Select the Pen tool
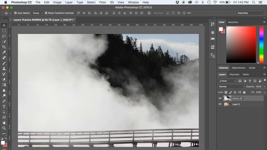Screen dimensions: 267x150 click(4, 101)
